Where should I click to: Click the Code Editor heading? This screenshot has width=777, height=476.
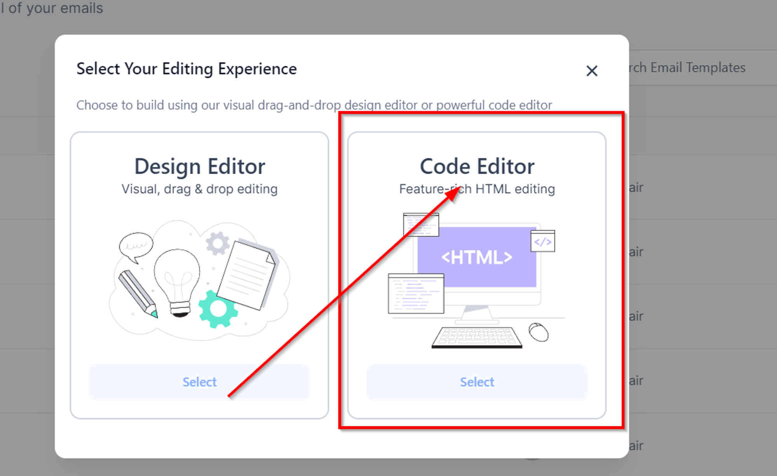coord(477,166)
